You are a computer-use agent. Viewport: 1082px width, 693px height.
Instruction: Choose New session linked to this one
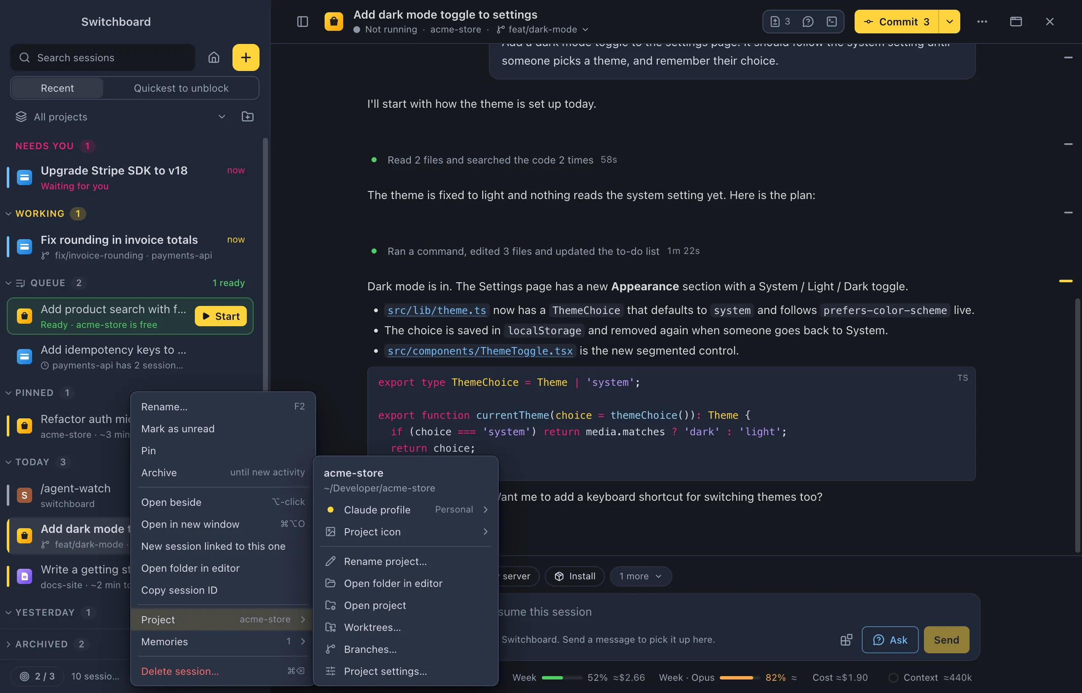point(223,546)
